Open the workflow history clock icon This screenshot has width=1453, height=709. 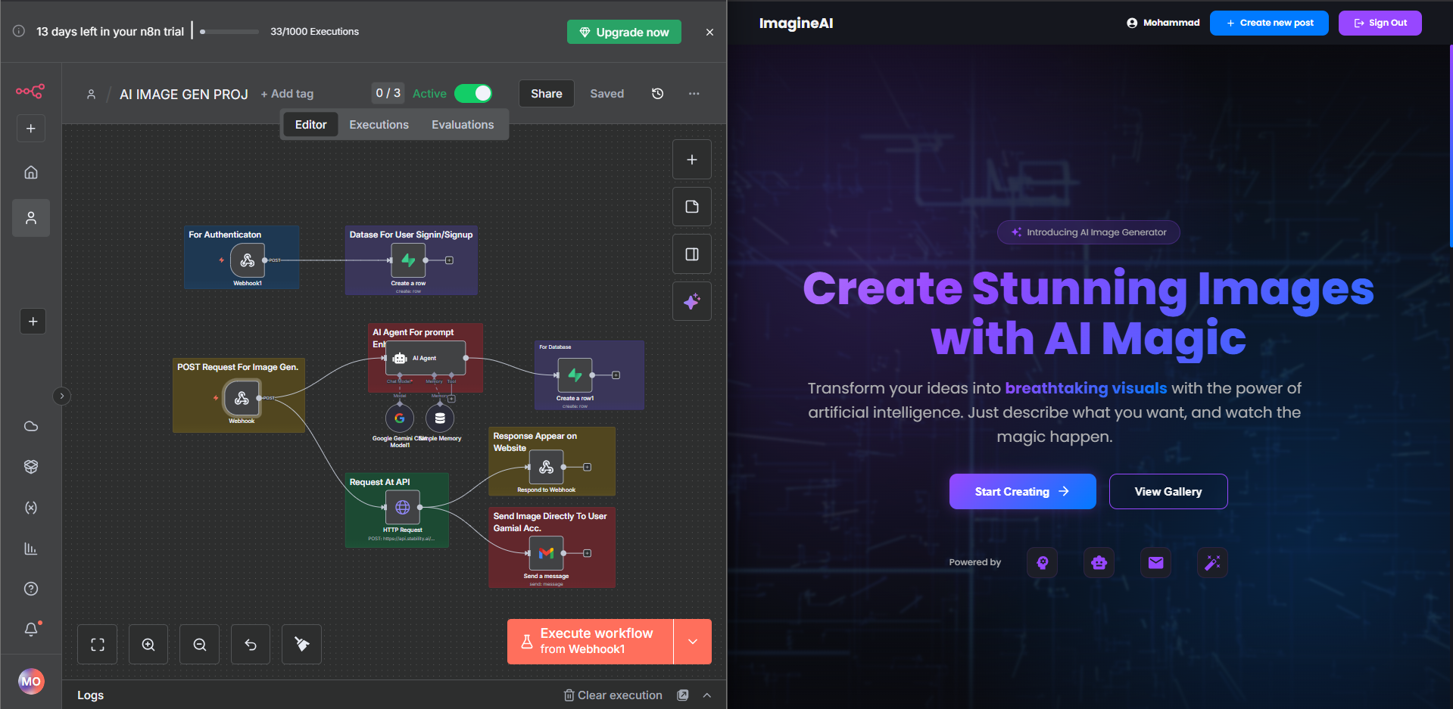(657, 94)
